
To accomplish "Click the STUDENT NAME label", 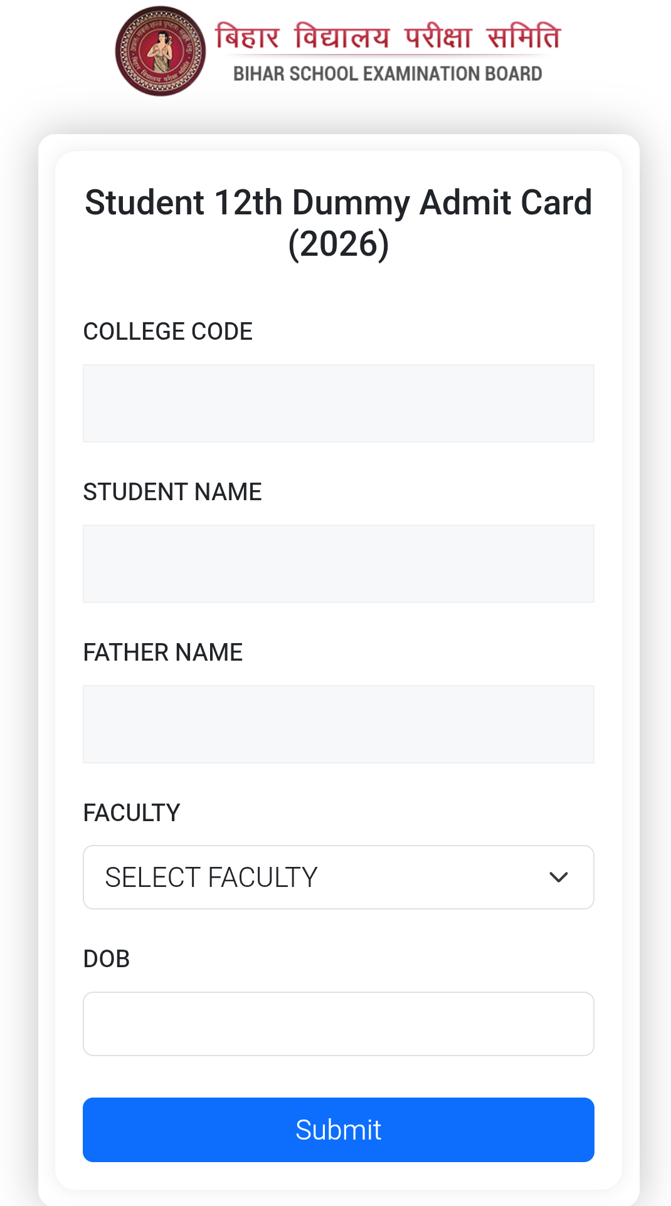I will pyautogui.click(x=172, y=492).
